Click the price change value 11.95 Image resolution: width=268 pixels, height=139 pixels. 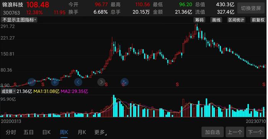point(59,13)
